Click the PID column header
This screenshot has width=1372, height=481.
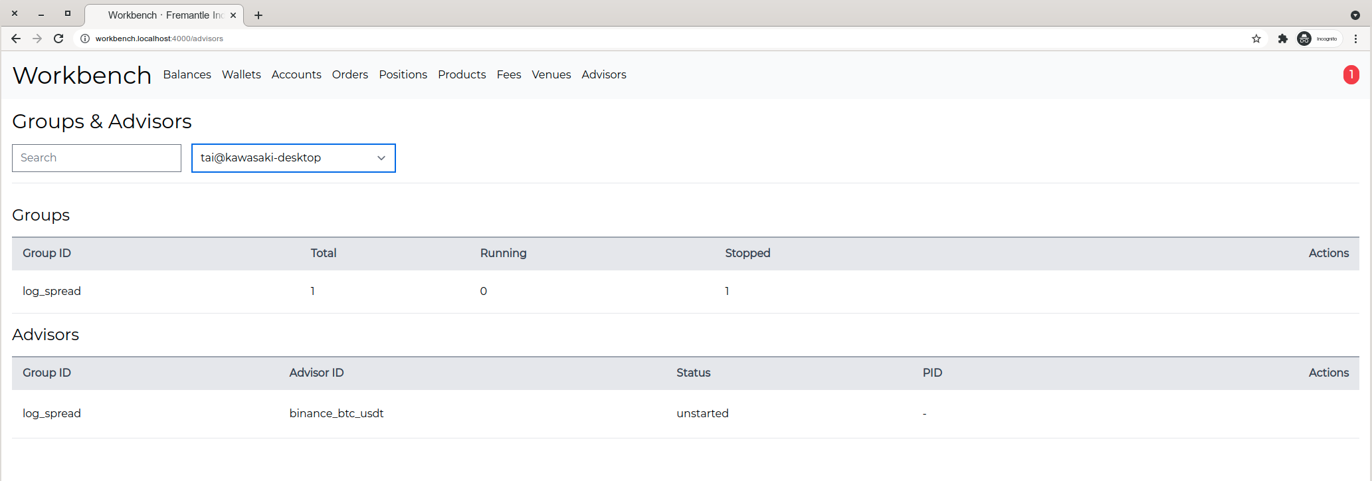(933, 373)
